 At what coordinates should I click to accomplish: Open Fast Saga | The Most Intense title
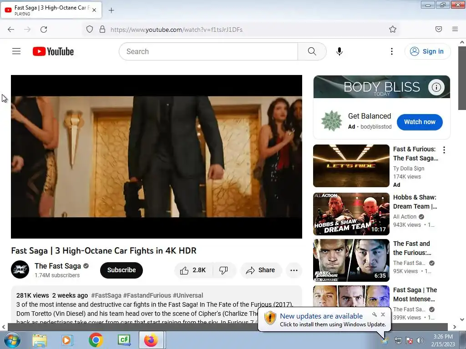click(415, 294)
